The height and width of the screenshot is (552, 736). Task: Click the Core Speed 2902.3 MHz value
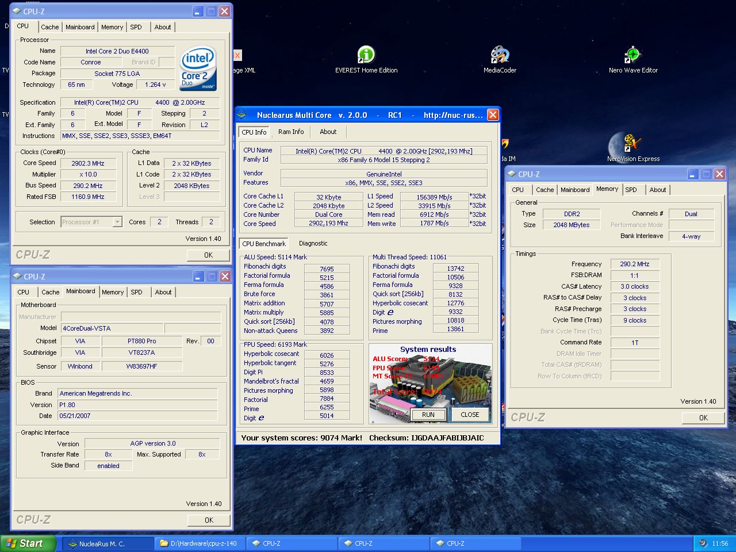coord(88,163)
